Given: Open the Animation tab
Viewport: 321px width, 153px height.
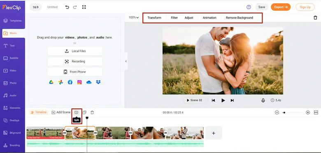Looking at the screenshot, I should click(209, 18).
